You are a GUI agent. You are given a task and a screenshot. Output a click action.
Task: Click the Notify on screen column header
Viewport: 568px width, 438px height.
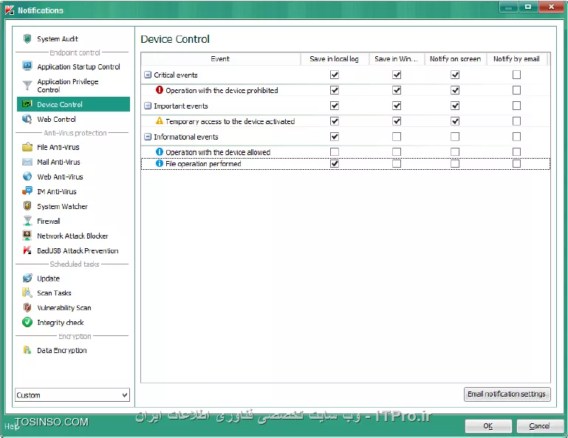[455, 58]
